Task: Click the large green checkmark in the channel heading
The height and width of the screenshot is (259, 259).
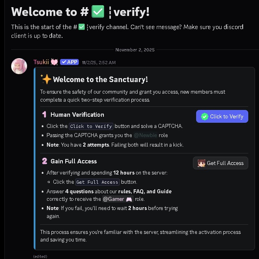Action: pyautogui.click(x=98, y=12)
